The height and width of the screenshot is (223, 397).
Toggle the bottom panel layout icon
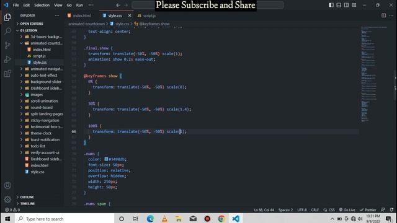point(339,5)
